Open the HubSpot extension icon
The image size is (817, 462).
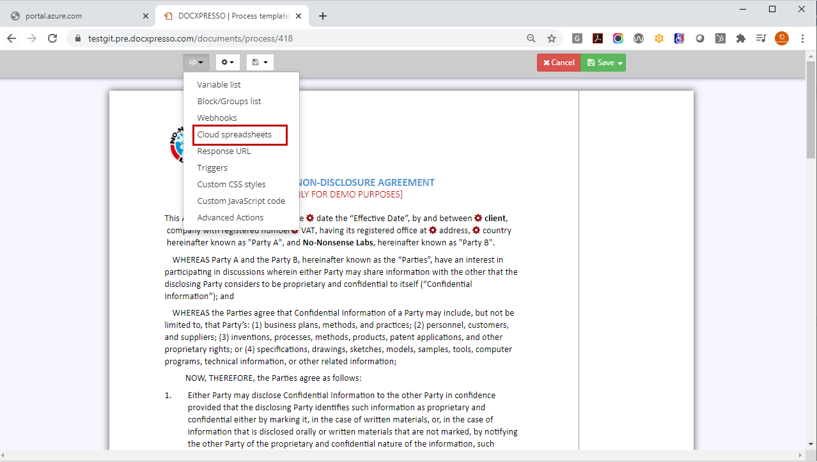click(720, 38)
